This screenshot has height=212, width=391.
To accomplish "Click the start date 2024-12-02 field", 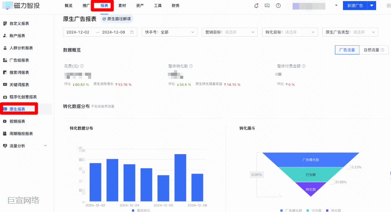I will [78, 32].
